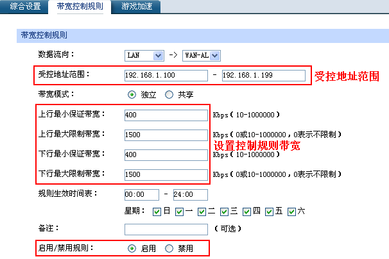Toggle the 三 (Wednesday) checkbox

click(224, 212)
